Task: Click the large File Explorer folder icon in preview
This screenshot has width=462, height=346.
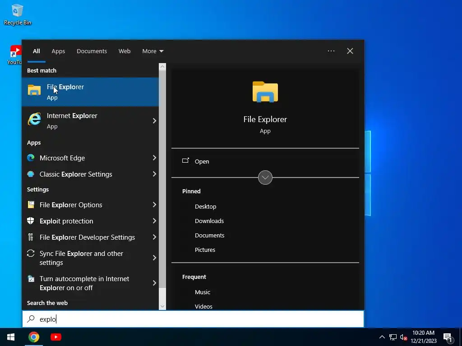Action: click(265, 92)
